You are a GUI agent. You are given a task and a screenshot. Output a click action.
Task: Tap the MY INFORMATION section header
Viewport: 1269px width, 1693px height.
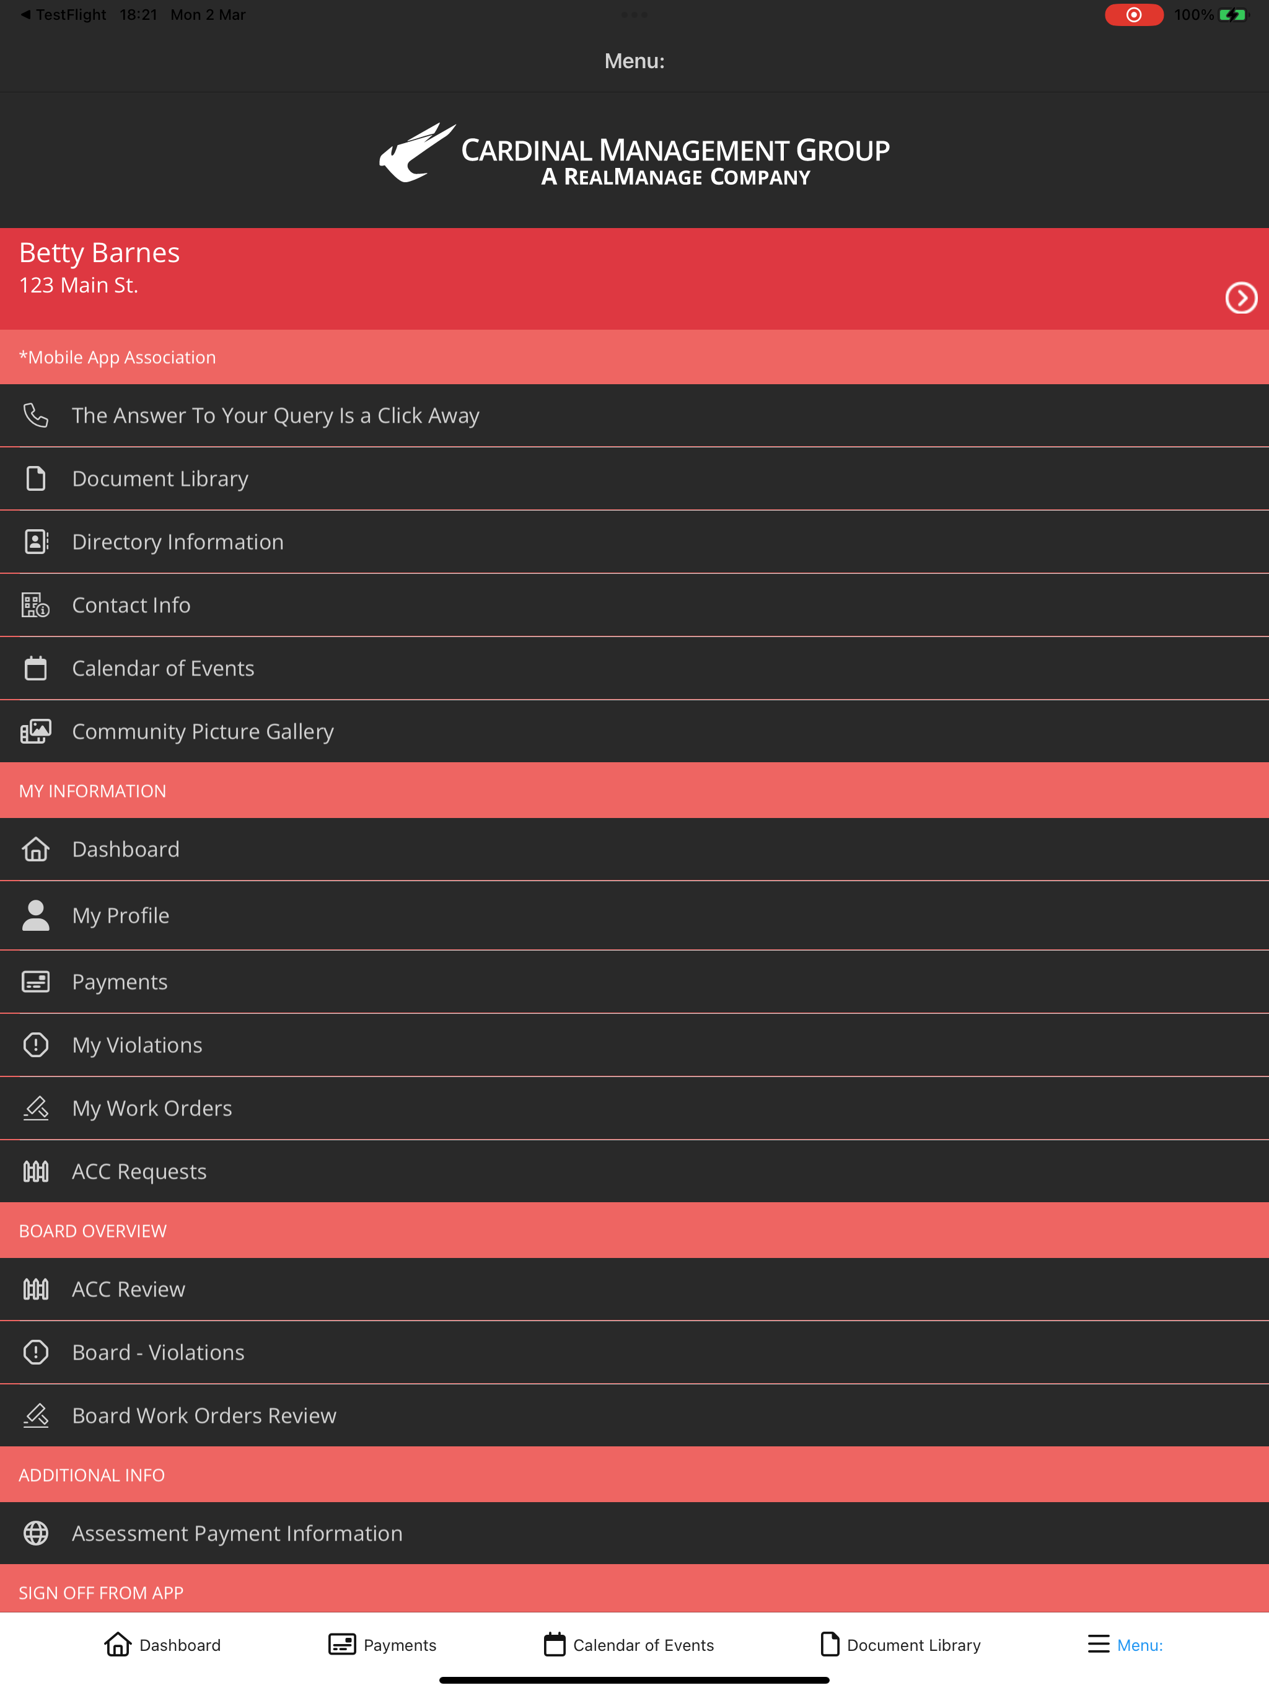click(x=634, y=791)
